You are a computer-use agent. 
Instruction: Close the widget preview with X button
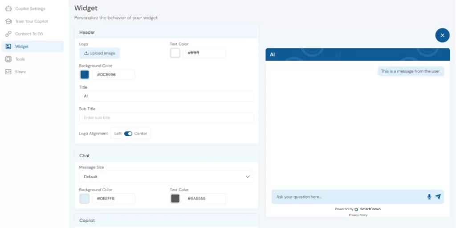click(442, 35)
